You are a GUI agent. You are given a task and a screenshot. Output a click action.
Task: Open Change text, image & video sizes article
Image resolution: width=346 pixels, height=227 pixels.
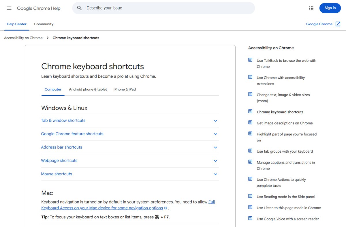[x=283, y=98]
